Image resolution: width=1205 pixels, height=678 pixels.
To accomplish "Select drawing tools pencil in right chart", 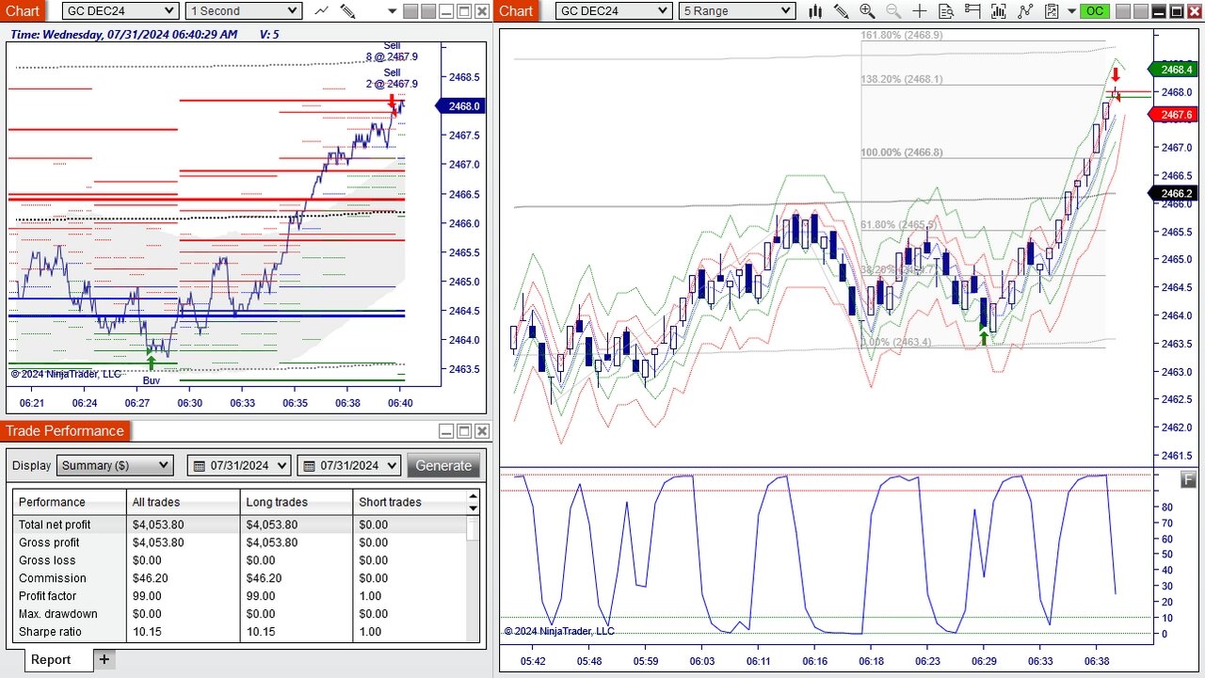I will pyautogui.click(x=841, y=11).
